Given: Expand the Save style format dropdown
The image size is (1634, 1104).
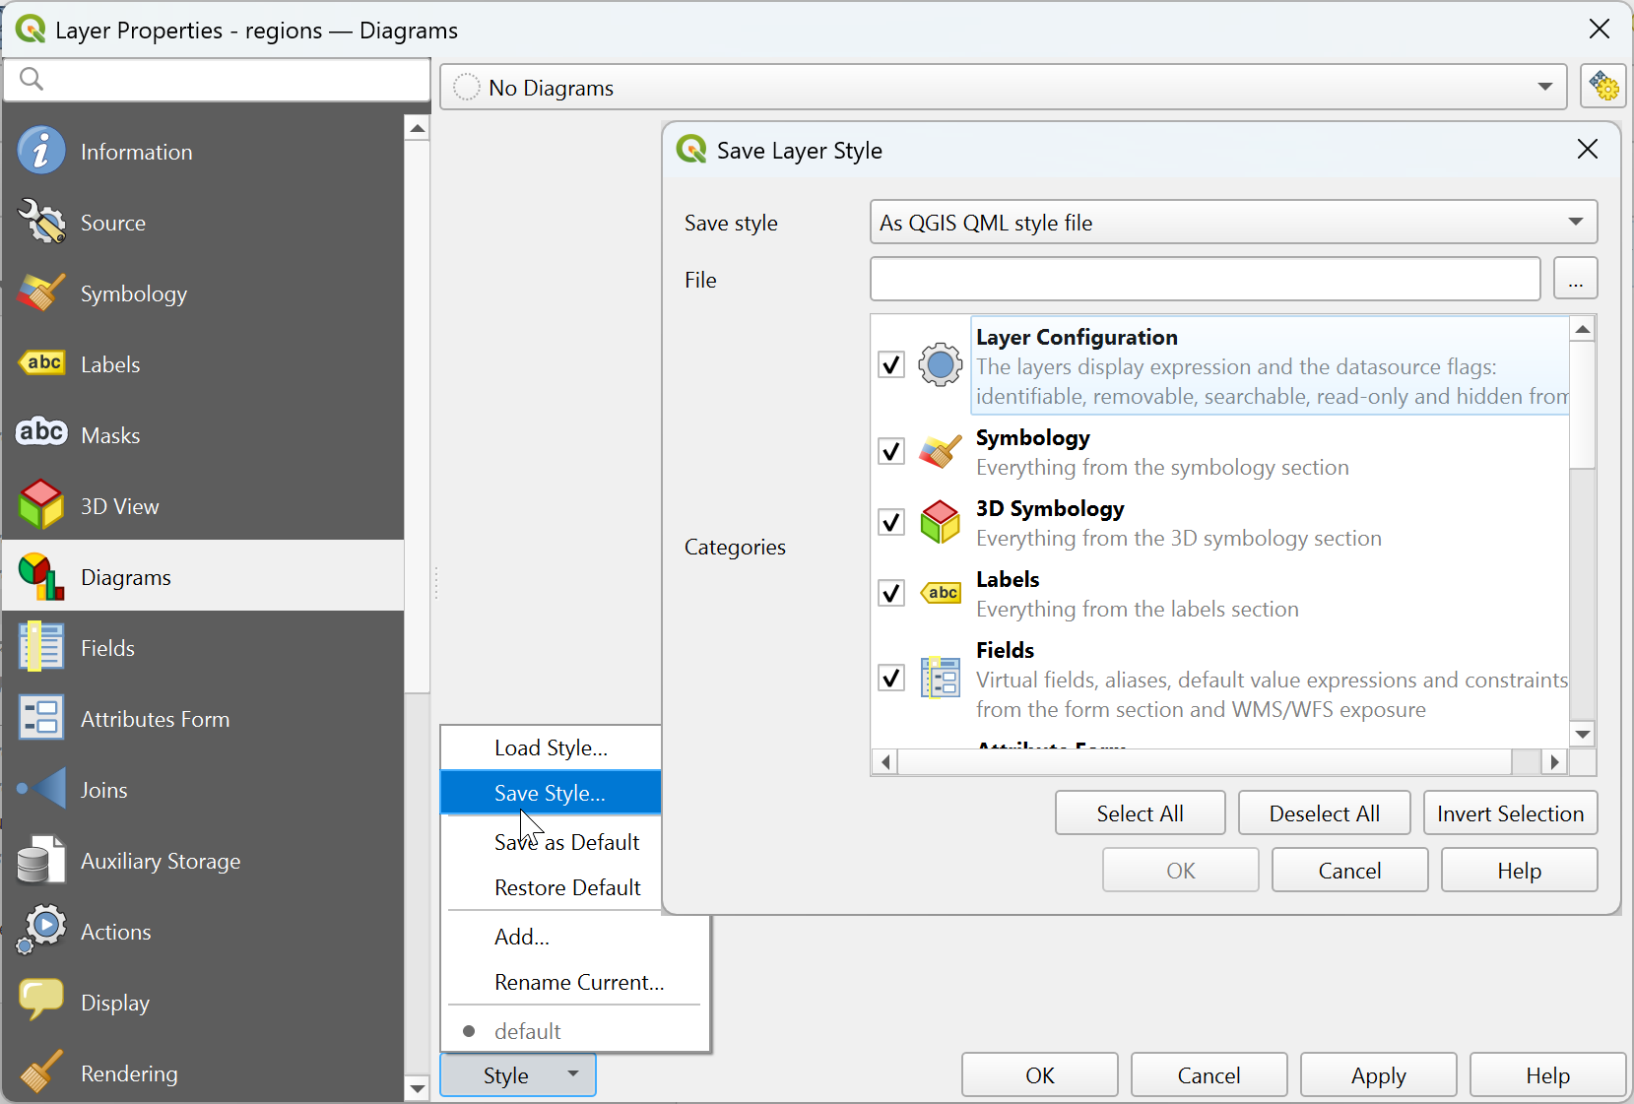Looking at the screenshot, I should point(1233,223).
